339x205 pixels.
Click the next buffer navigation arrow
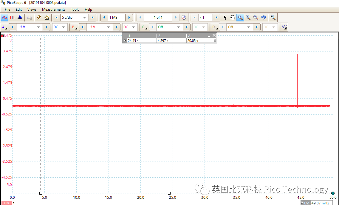coord(176,17)
